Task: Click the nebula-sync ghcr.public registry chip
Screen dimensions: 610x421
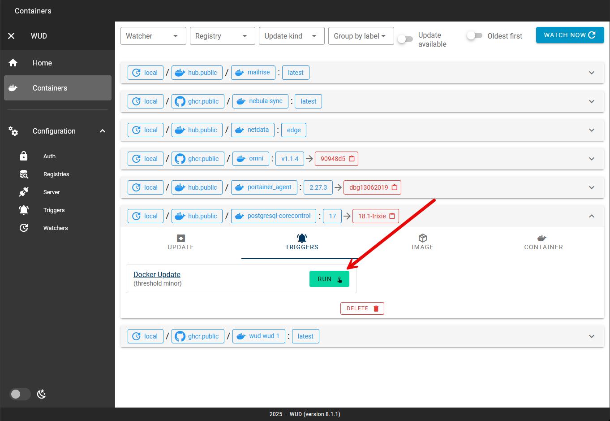Action: (198, 101)
